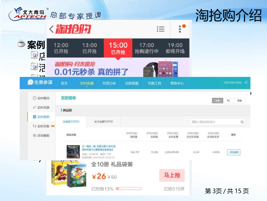This screenshot has height=201, width=267.
Task: Select the 12:00 已开抢 time slot
Action: pos(61,48)
